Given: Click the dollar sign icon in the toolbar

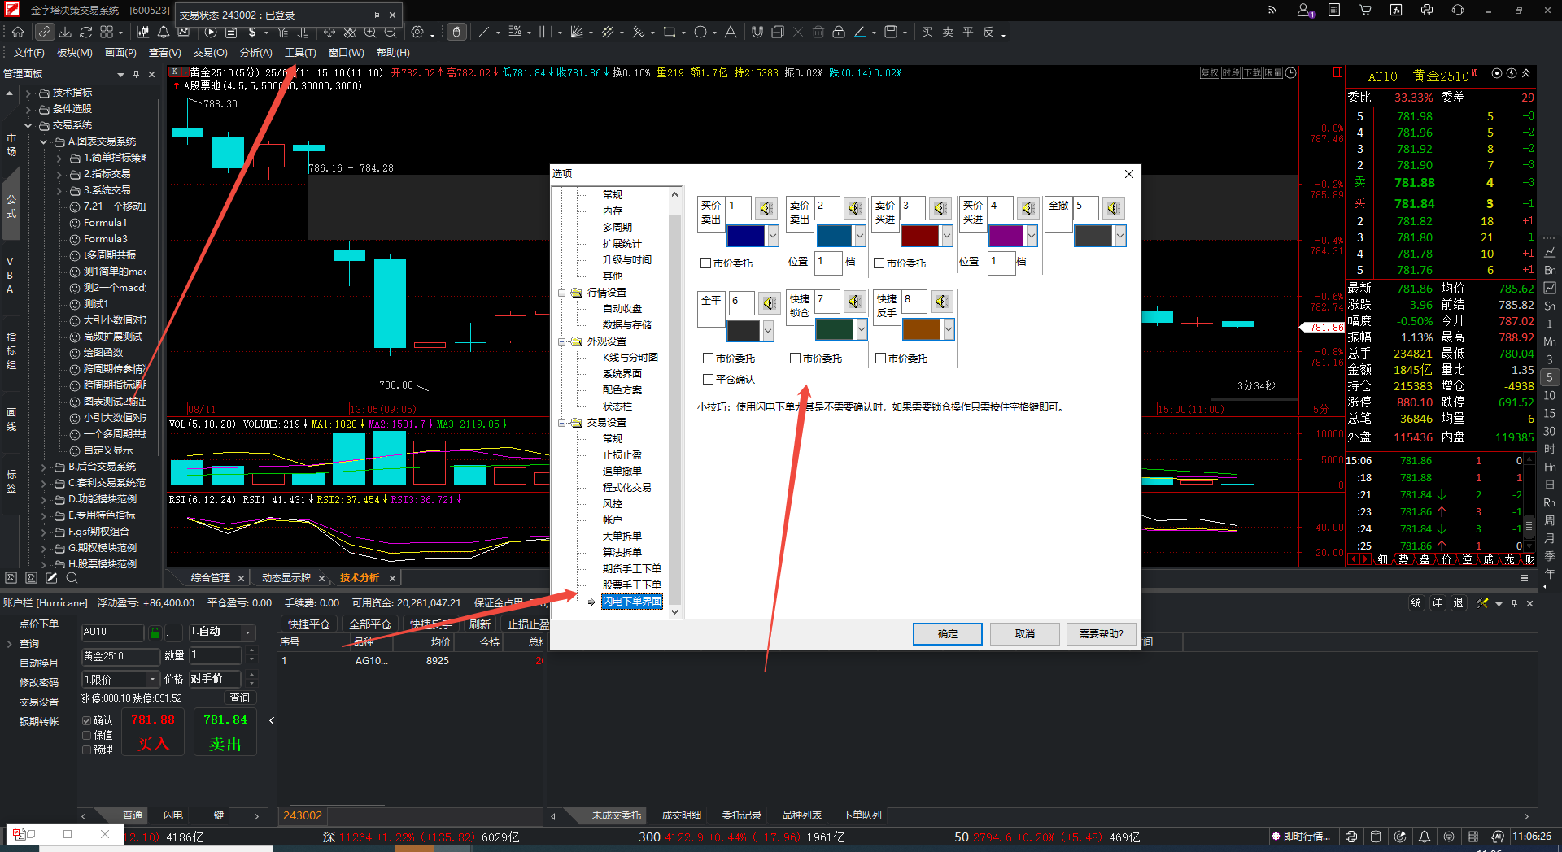Looking at the screenshot, I should pos(252,32).
